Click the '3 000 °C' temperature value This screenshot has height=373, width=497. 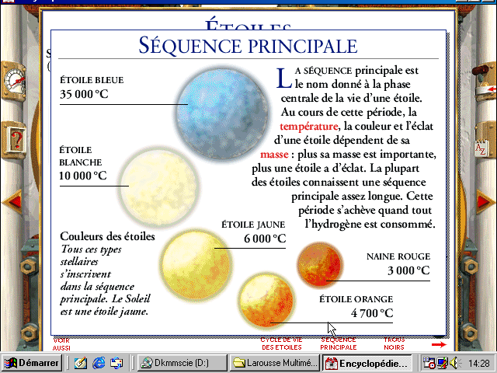408,270
